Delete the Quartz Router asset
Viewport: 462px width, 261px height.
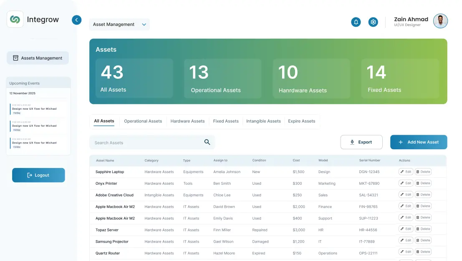point(423,252)
